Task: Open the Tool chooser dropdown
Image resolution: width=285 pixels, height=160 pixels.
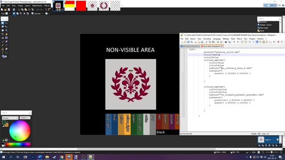Action: pyautogui.click(x=8, y=13)
